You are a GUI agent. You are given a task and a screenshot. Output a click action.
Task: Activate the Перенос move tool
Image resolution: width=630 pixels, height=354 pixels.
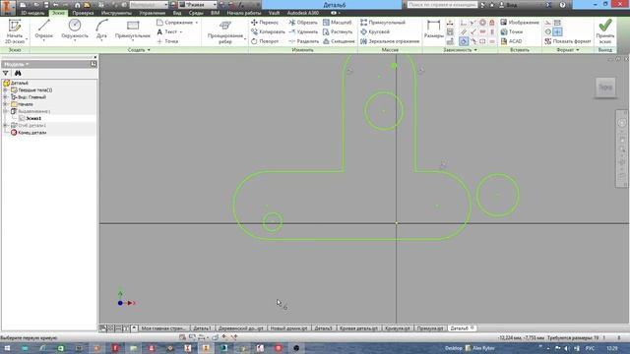pyautogui.click(x=265, y=23)
